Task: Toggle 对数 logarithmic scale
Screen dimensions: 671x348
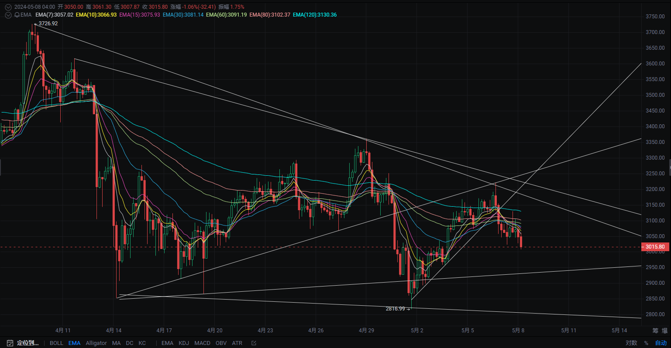Action: [x=631, y=343]
